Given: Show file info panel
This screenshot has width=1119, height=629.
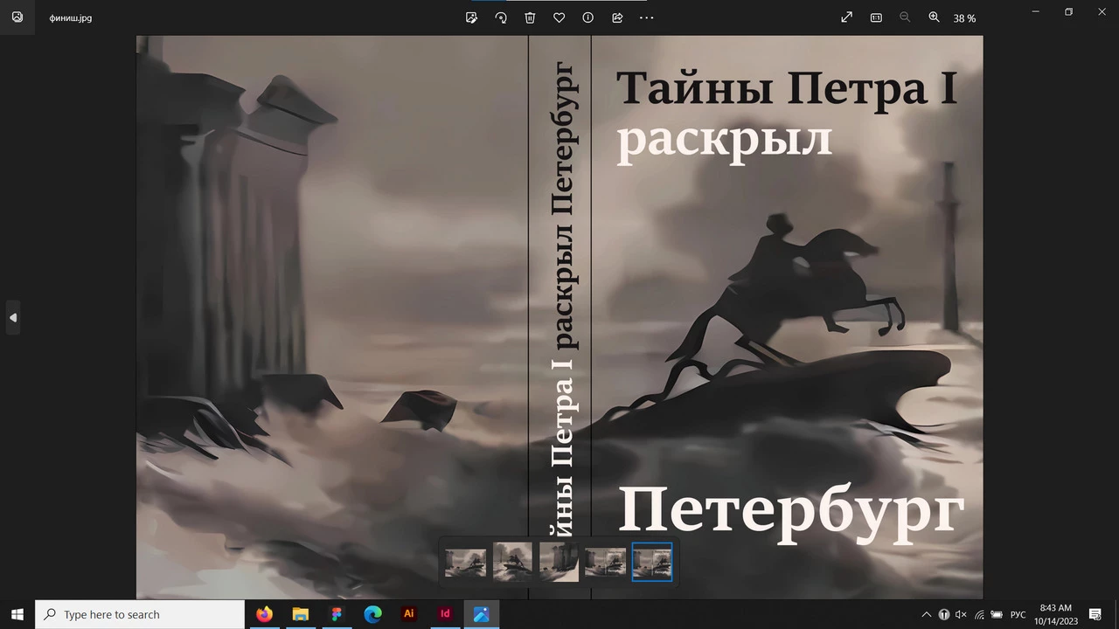Looking at the screenshot, I should (x=587, y=17).
